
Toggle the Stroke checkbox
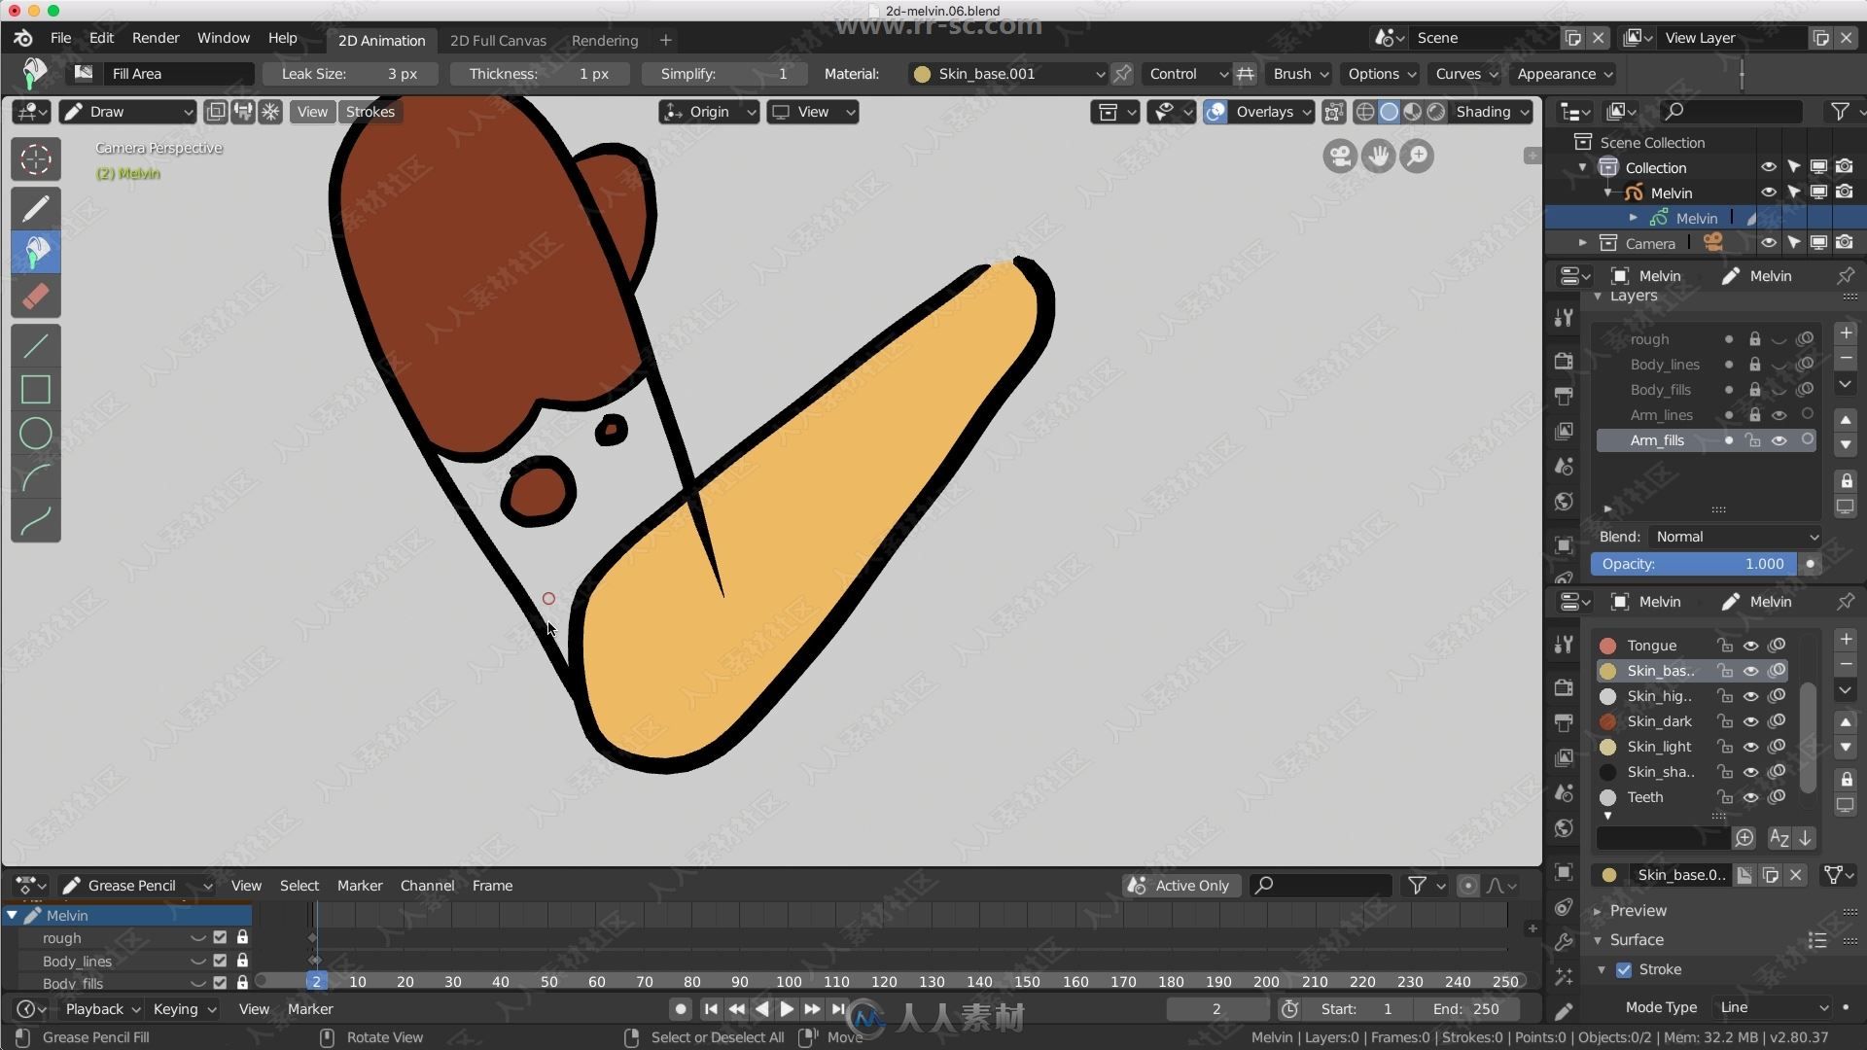pyautogui.click(x=1624, y=969)
